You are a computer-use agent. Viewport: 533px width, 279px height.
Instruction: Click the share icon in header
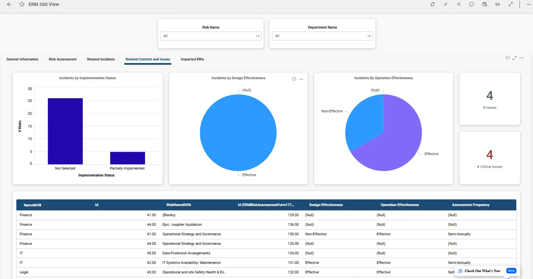(x=458, y=4)
